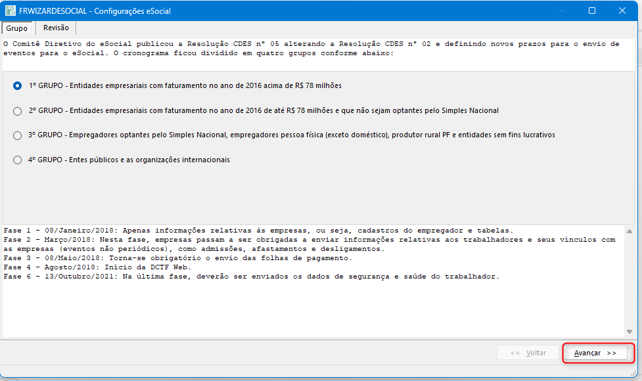Open the Grupo tab

pyautogui.click(x=17, y=28)
